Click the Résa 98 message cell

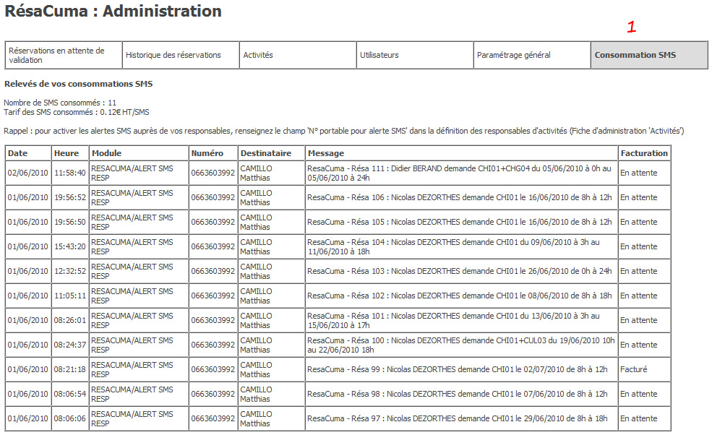tap(461, 394)
